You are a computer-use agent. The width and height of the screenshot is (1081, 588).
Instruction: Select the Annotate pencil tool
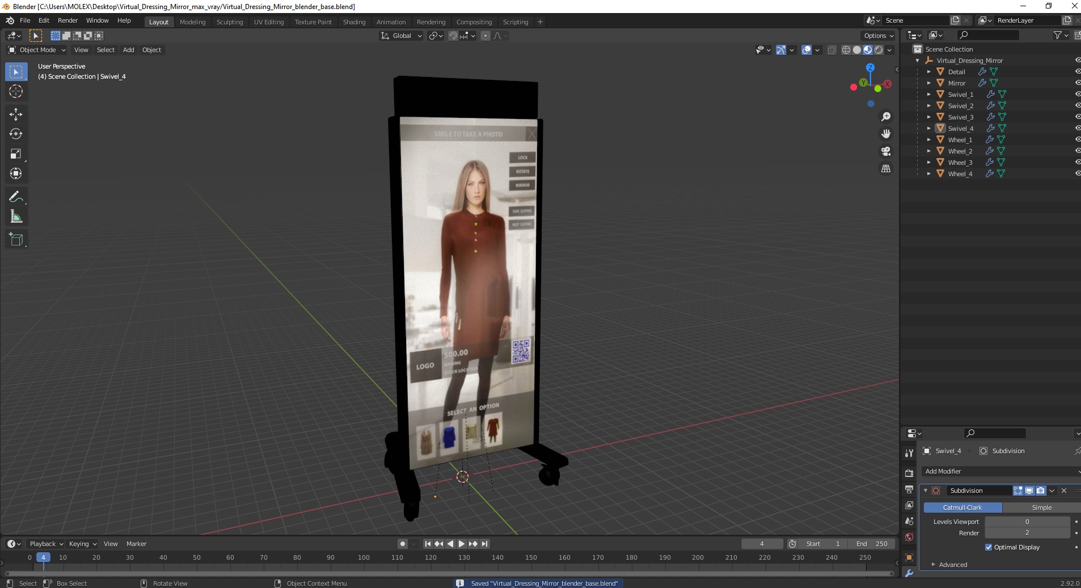click(x=16, y=197)
